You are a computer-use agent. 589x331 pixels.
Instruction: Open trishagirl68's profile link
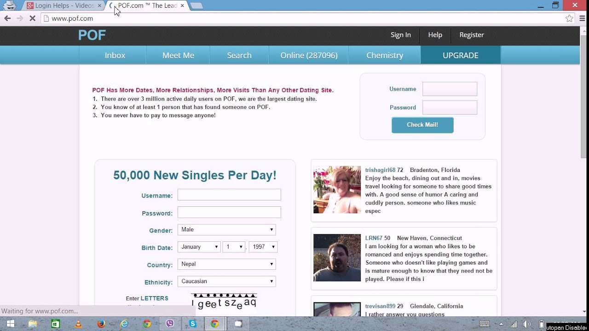point(381,170)
